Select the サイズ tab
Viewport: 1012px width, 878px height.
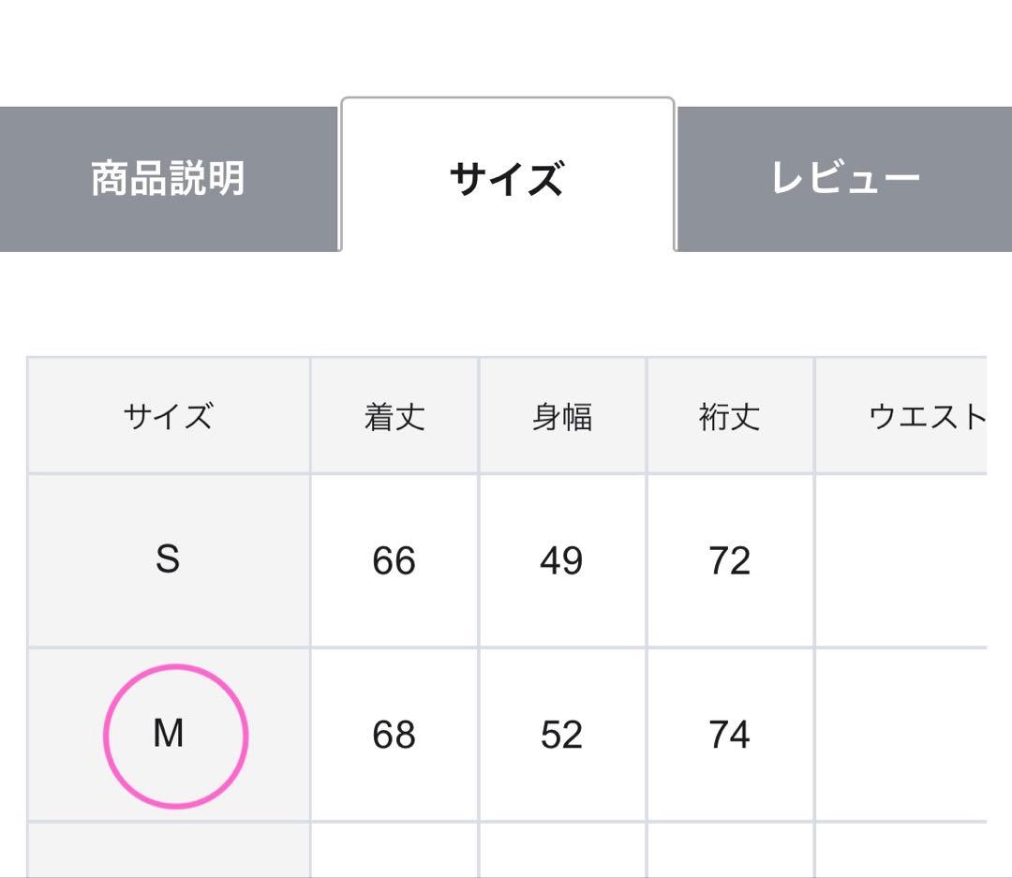(x=507, y=178)
